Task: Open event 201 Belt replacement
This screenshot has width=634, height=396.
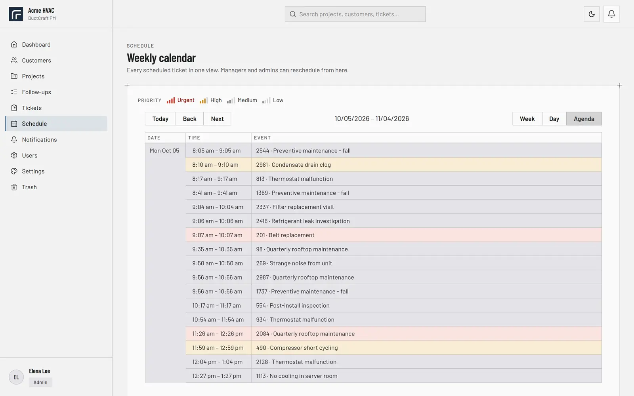Action: click(426, 235)
